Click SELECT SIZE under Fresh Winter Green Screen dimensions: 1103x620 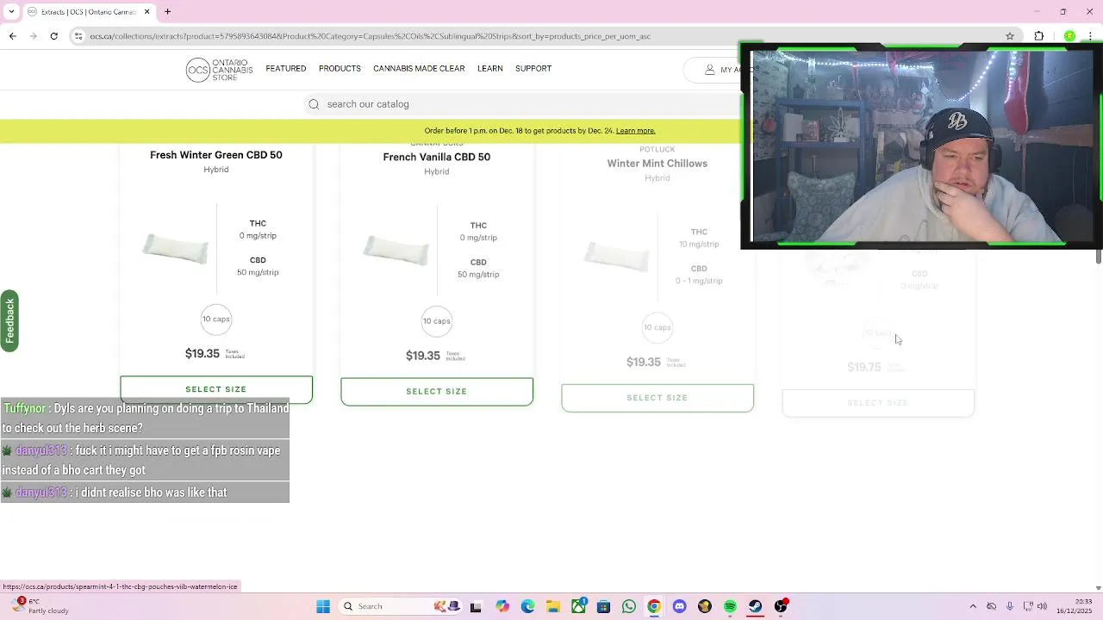[x=216, y=389]
